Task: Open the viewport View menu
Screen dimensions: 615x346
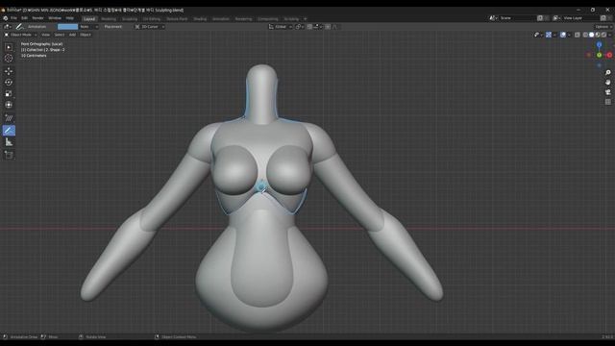Action: 45,35
